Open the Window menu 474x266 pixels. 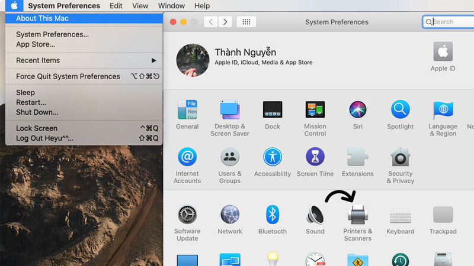(x=171, y=6)
